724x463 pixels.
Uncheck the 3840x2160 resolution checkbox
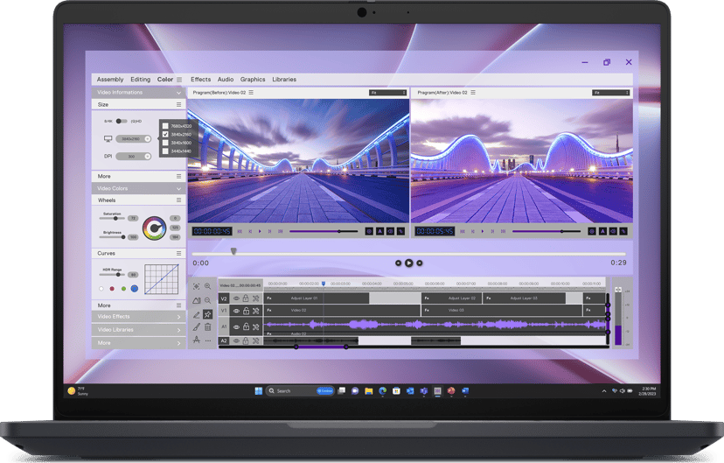coord(165,135)
